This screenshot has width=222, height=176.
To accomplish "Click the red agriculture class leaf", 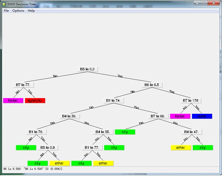I will coord(35,100).
